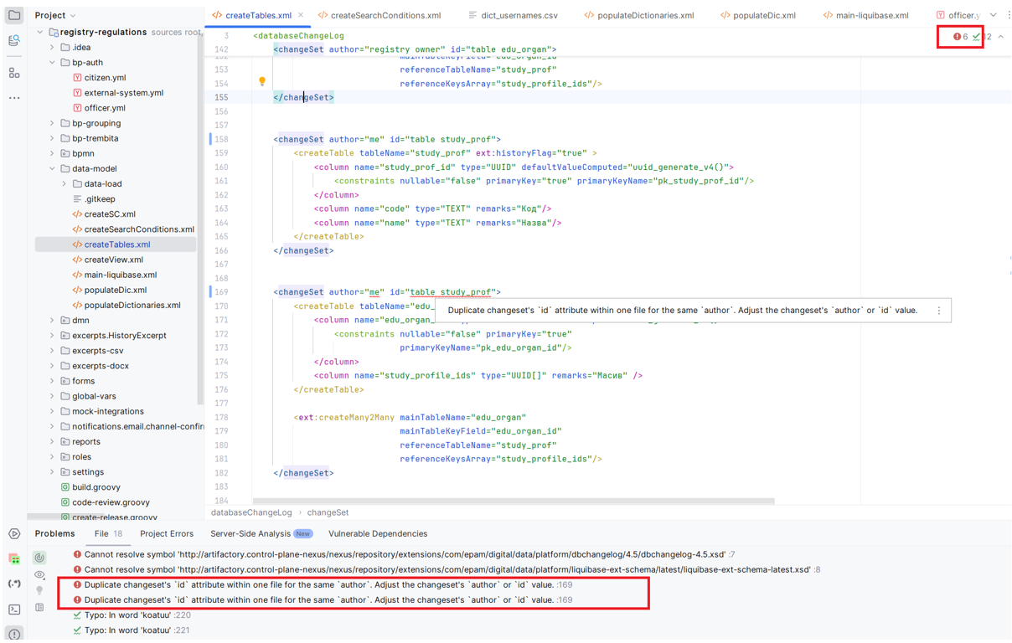Open the Terminal tool window
This screenshot has height=643, width=1012.
point(14,610)
